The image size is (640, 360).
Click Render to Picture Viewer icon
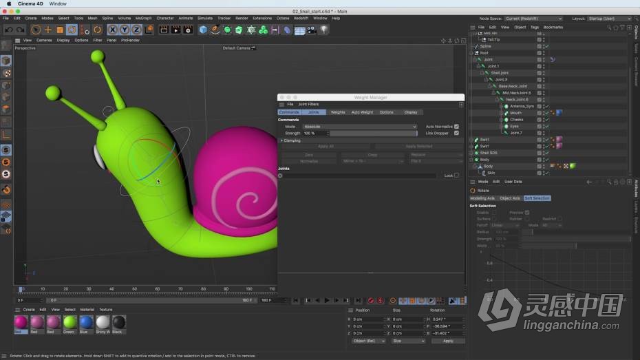point(176,30)
